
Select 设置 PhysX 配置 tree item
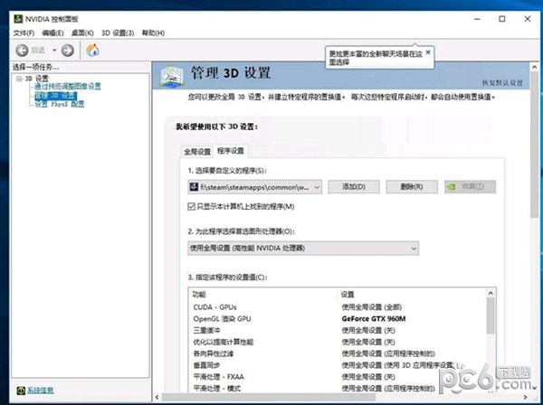tap(60, 104)
